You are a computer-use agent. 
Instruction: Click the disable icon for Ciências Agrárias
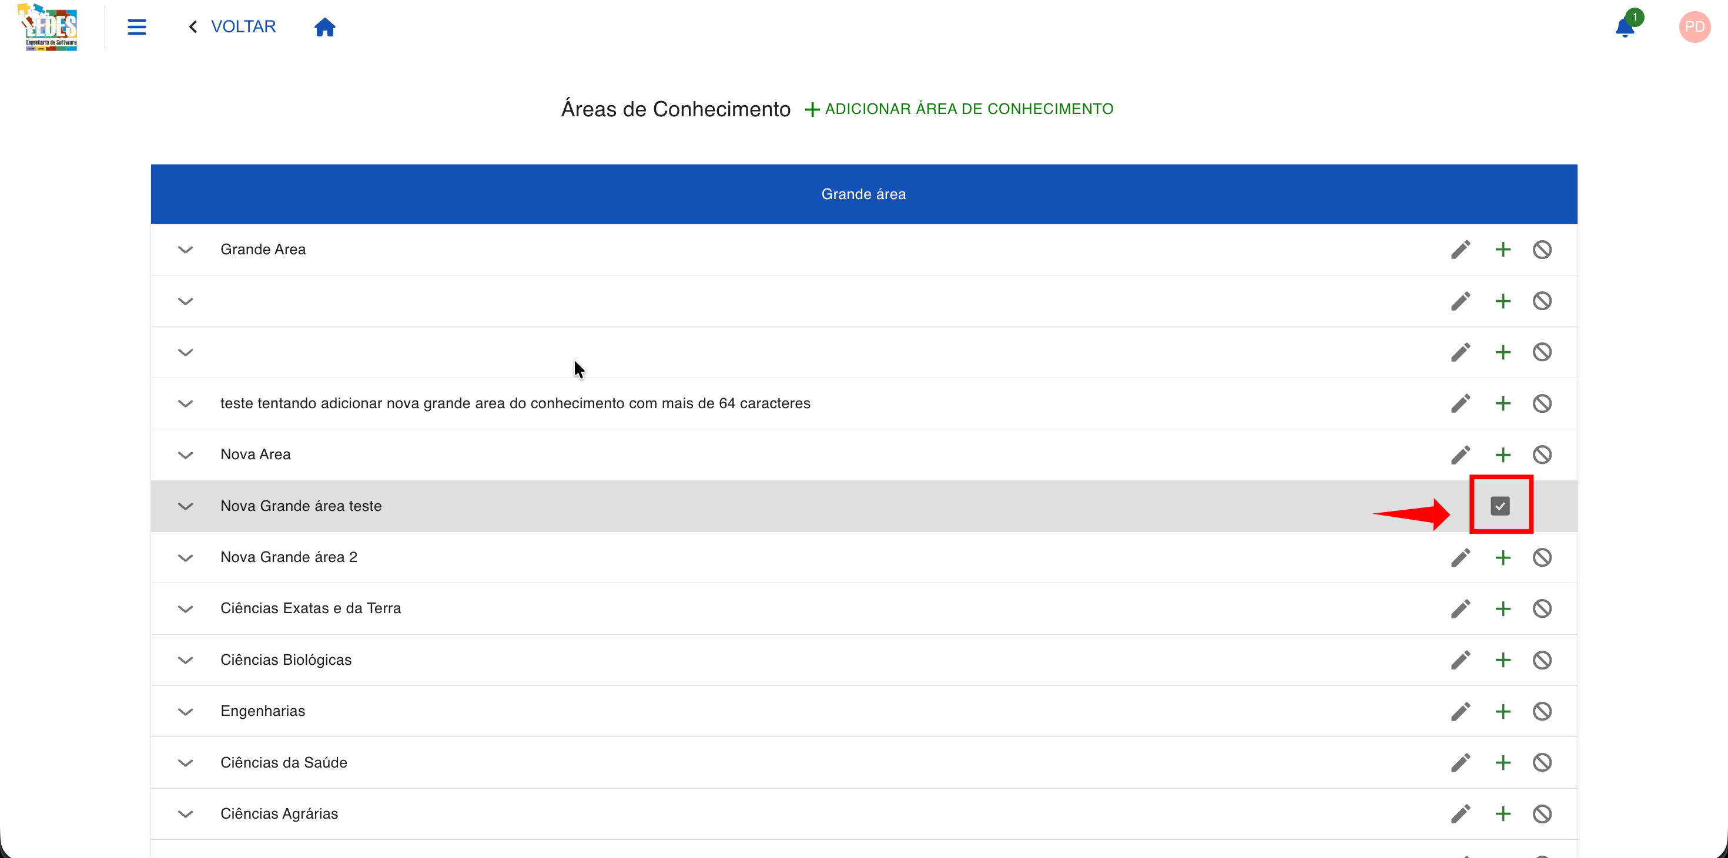point(1542,813)
